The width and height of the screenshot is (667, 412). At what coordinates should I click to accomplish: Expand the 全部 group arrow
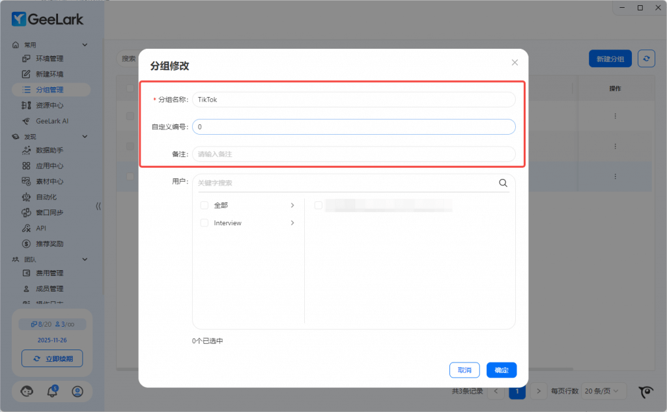[292, 205]
